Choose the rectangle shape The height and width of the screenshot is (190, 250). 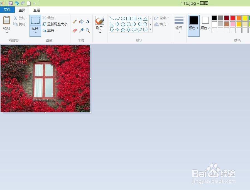pyautogui.click(x=129, y=19)
